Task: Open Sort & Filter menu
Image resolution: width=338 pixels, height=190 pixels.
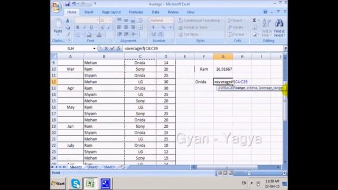Action: coord(267,27)
